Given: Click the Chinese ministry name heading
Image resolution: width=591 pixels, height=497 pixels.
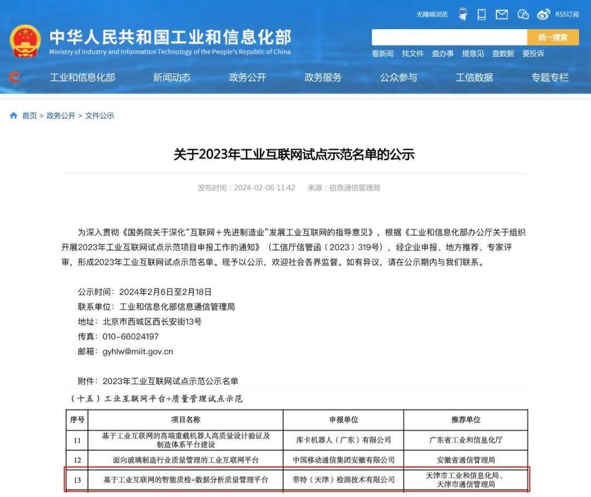Looking at the screenshot, I should tap(170, 37).
